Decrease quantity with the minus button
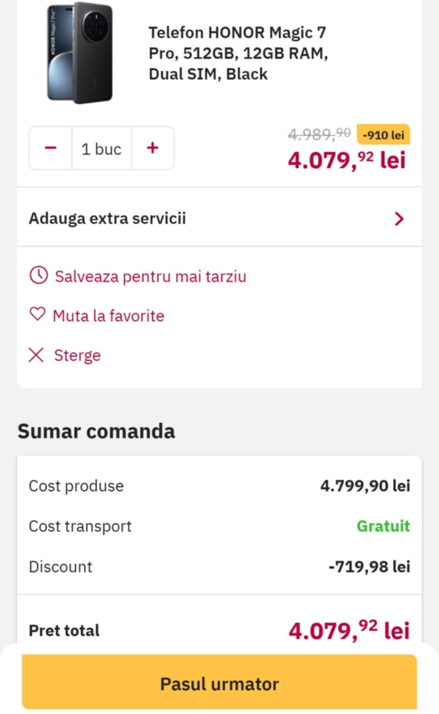The image size is (439, 714). tap(51, 148)
